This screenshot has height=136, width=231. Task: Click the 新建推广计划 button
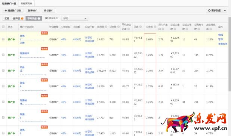pos(13,10)
